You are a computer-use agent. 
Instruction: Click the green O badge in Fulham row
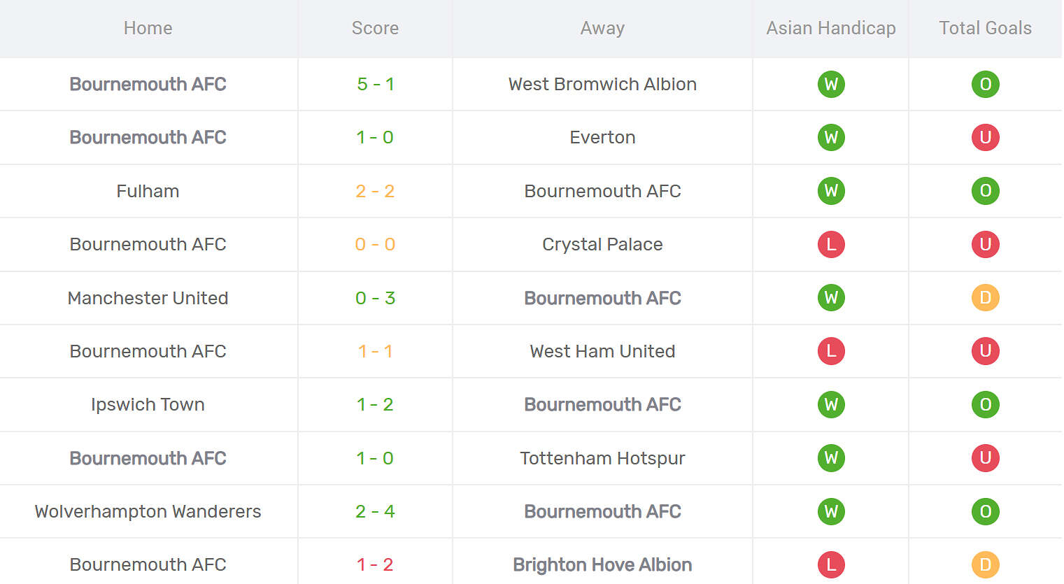click(985, 191)
